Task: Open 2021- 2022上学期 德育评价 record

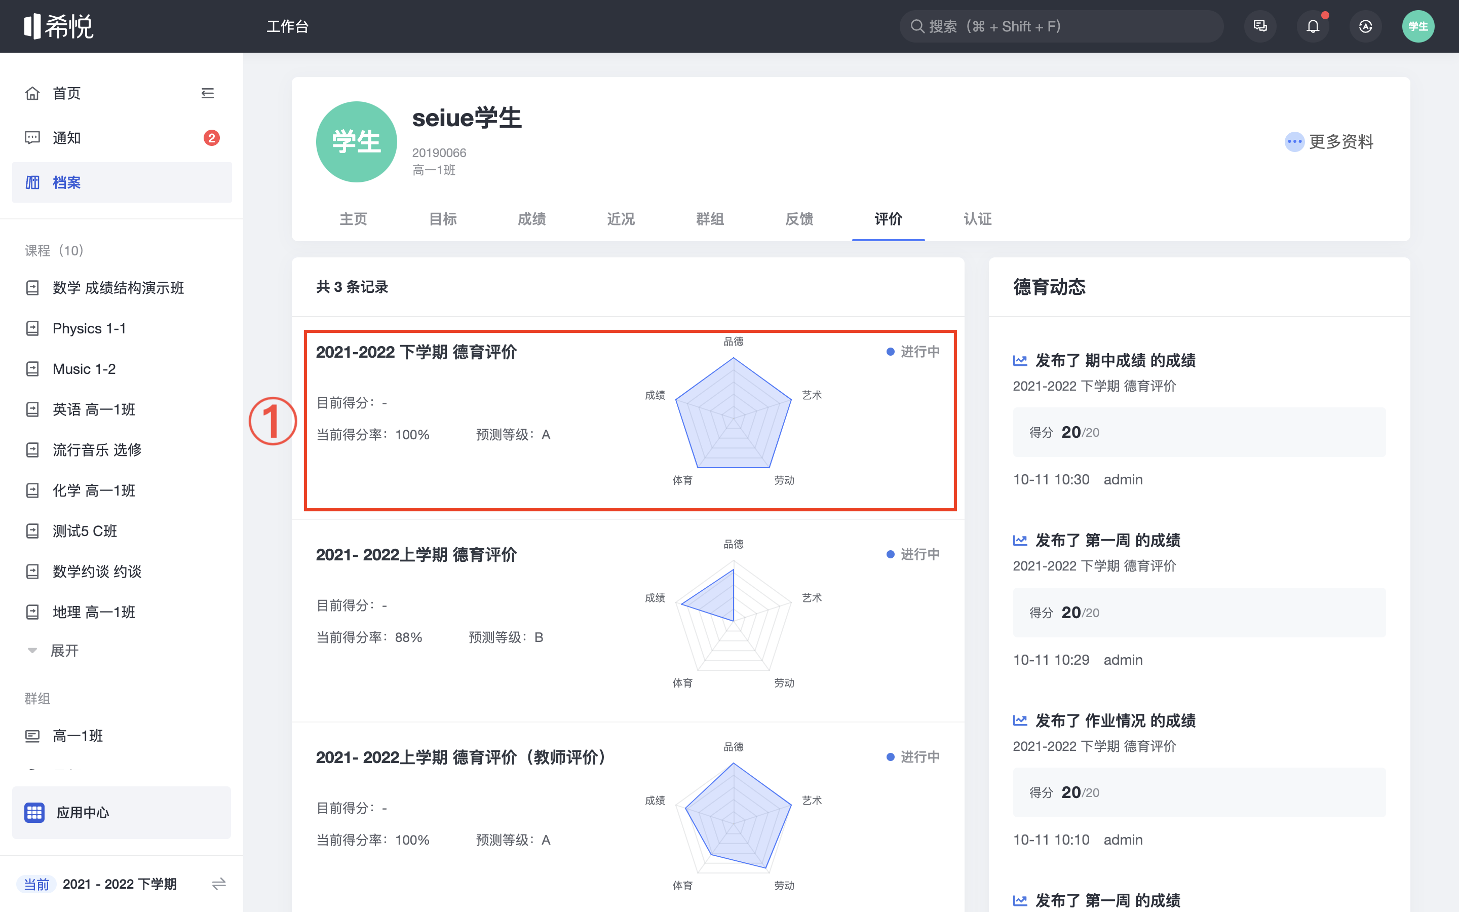Action: coord(628,621)
